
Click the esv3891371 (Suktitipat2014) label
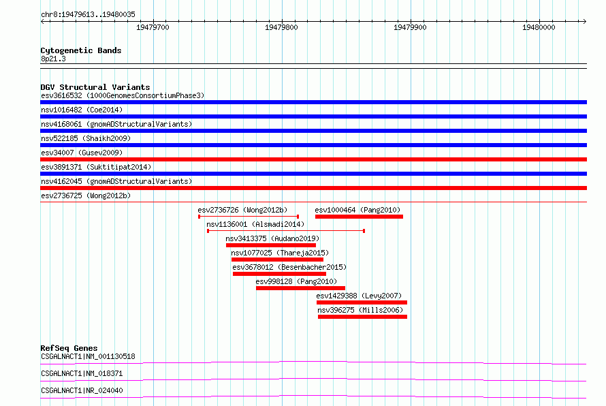pos(96,167)
